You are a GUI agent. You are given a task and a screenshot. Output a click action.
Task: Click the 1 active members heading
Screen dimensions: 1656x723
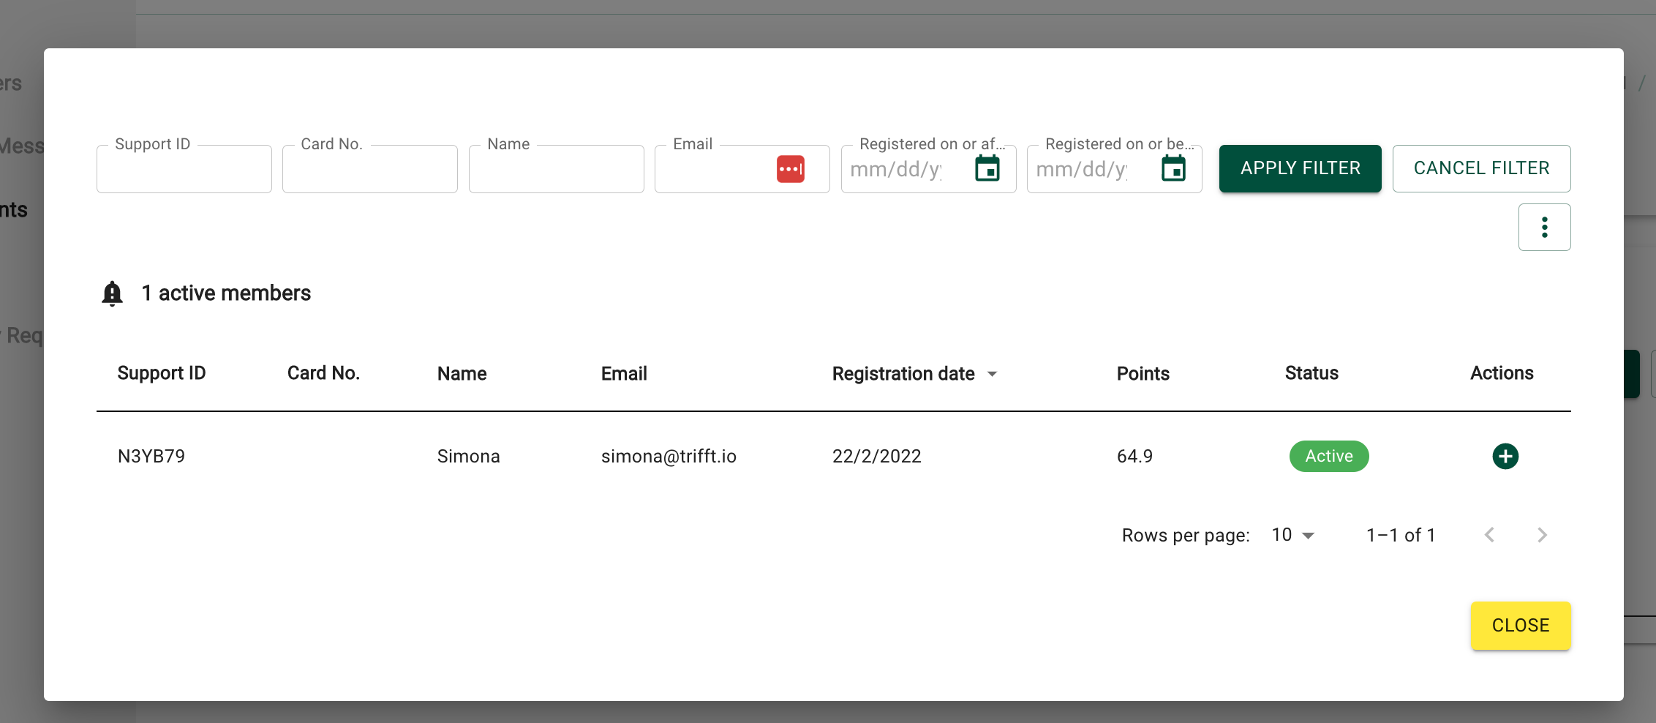pyautogui.click(x=226, y=293)
